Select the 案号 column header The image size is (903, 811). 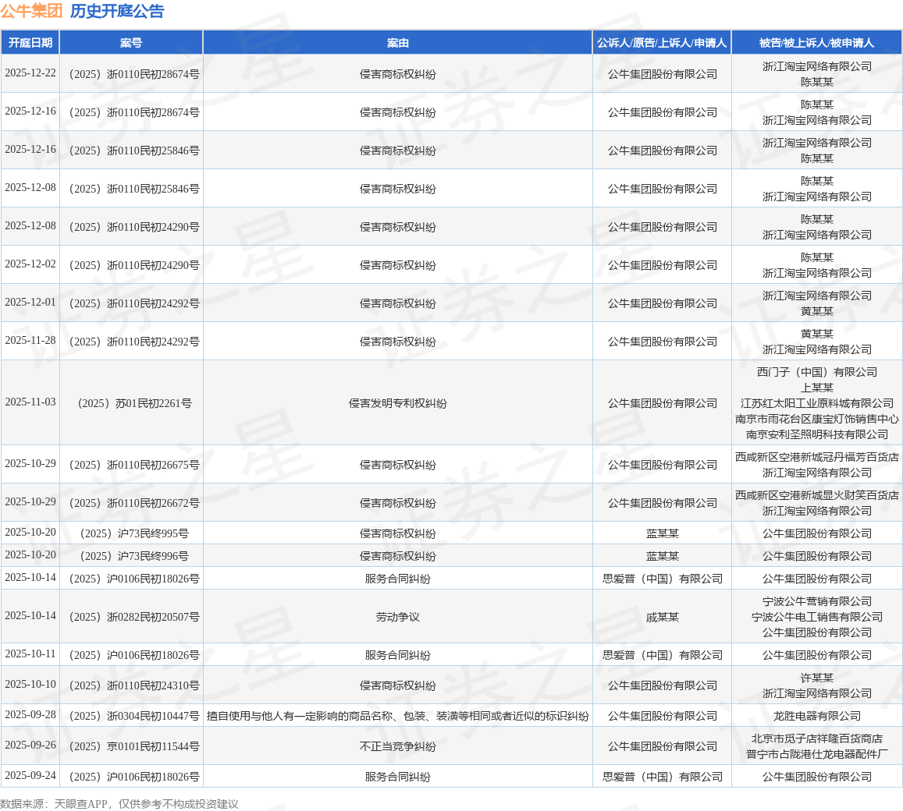[x=131, y=43]
